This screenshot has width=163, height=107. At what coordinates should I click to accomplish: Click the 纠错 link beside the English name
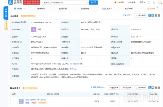pos(80,64)
